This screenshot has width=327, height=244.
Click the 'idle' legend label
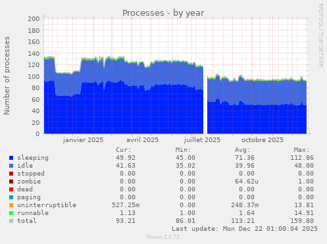[25, 166]
